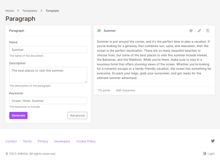
Task: Copy the Summer document text icon
Action: pos(208,31)
